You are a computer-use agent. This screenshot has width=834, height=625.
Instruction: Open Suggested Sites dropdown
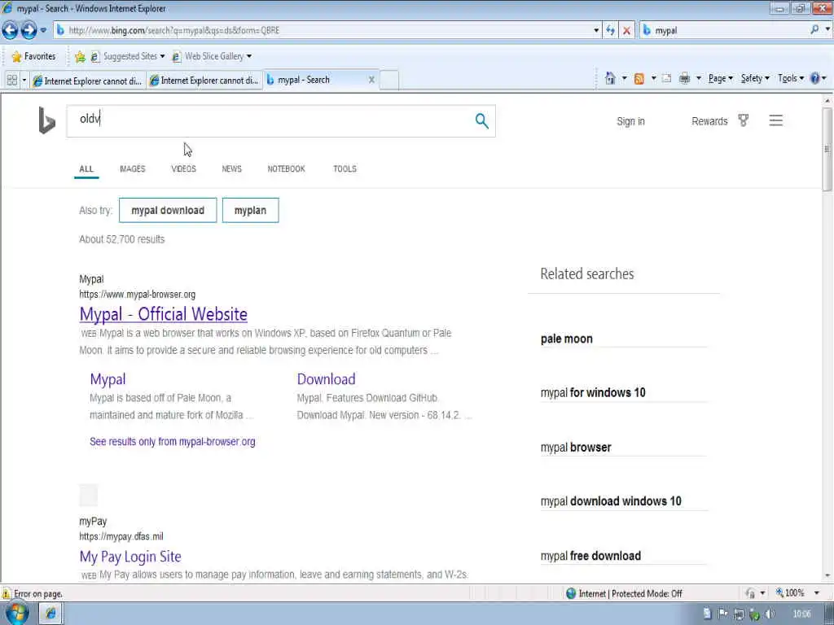128,56
